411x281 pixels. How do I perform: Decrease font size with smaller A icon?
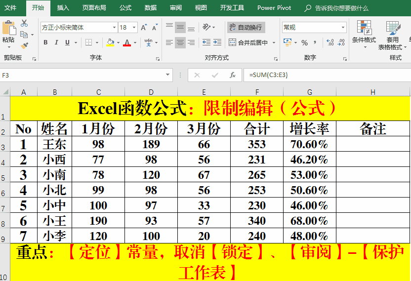click(x=155, y=27)
